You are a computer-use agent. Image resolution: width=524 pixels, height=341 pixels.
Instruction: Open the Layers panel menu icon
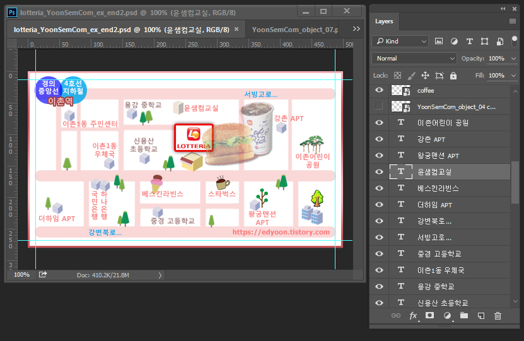(513, 21)
